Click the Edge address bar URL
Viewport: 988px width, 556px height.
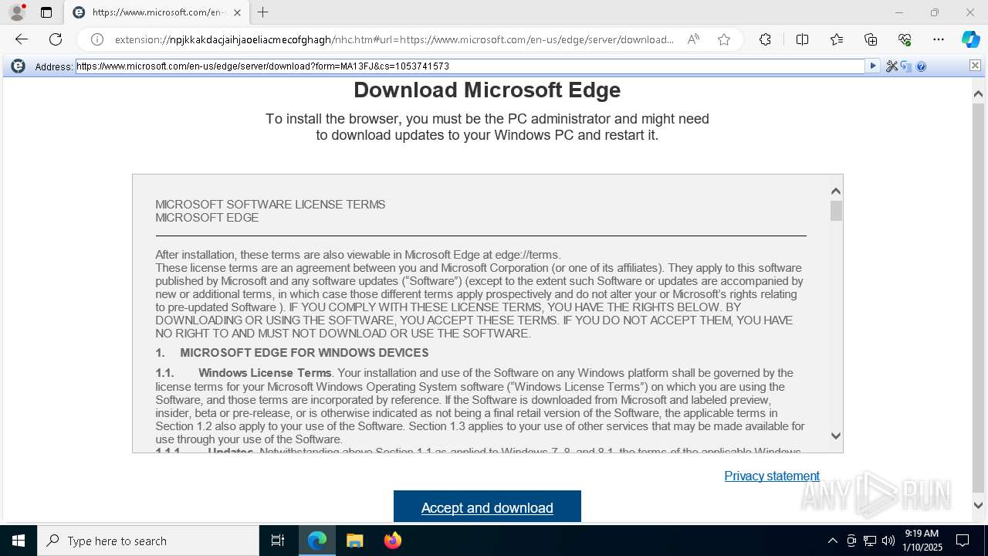pos(394,39)
